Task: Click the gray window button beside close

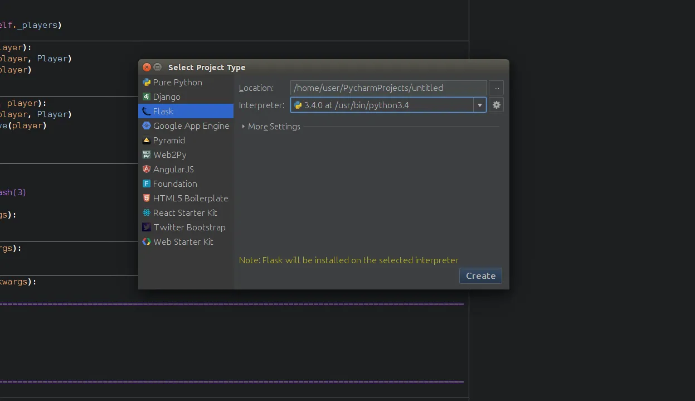Action: pos(157,67)
